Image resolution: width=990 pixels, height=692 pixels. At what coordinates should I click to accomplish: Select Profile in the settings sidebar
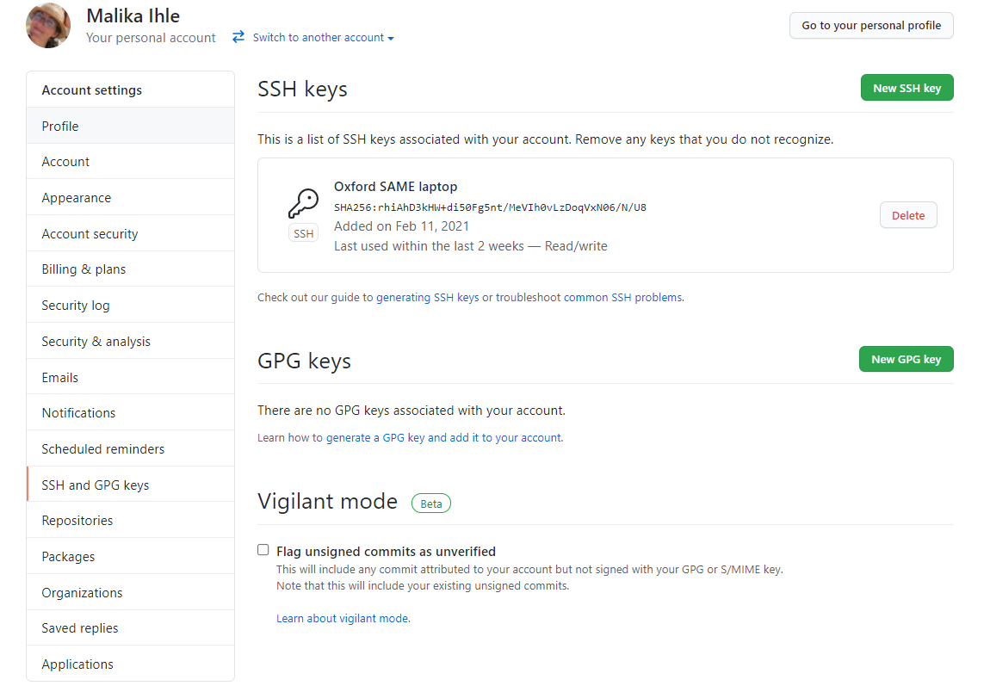(x=59, y=126)
